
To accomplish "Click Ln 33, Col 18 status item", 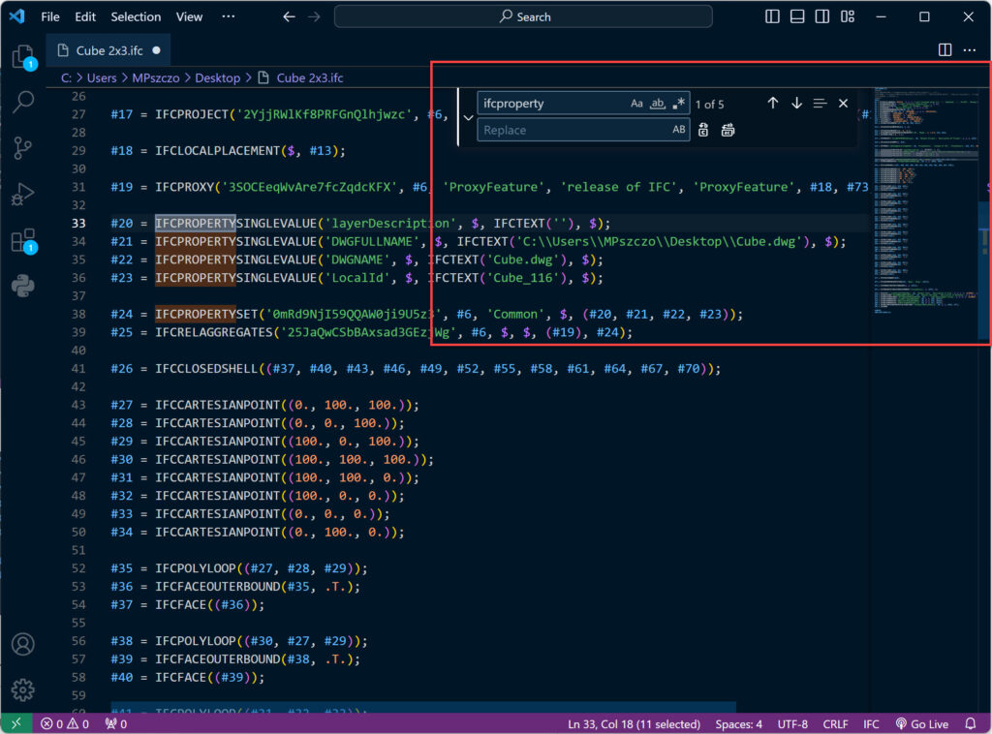I will coord(634,724).
